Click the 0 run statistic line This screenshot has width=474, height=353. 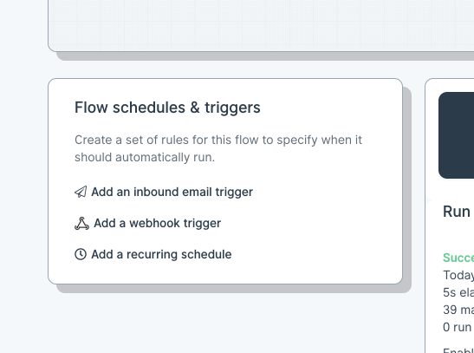pyautogui.click(x=457, y=327)
